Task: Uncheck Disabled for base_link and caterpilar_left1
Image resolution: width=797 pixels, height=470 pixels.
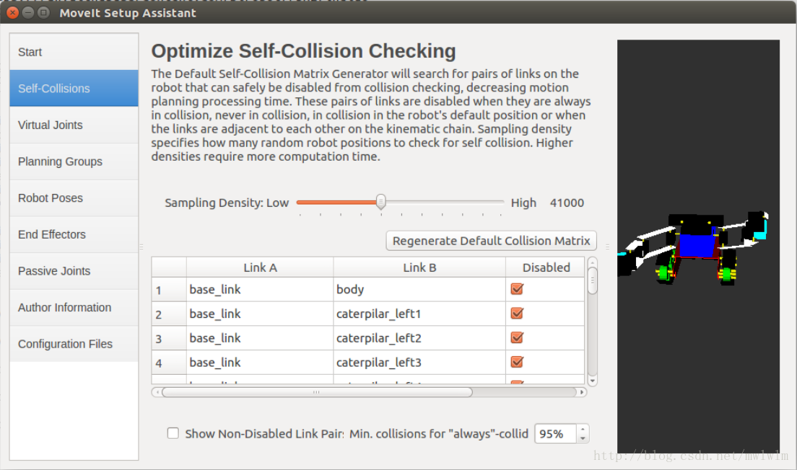Action: click(517, 314)
